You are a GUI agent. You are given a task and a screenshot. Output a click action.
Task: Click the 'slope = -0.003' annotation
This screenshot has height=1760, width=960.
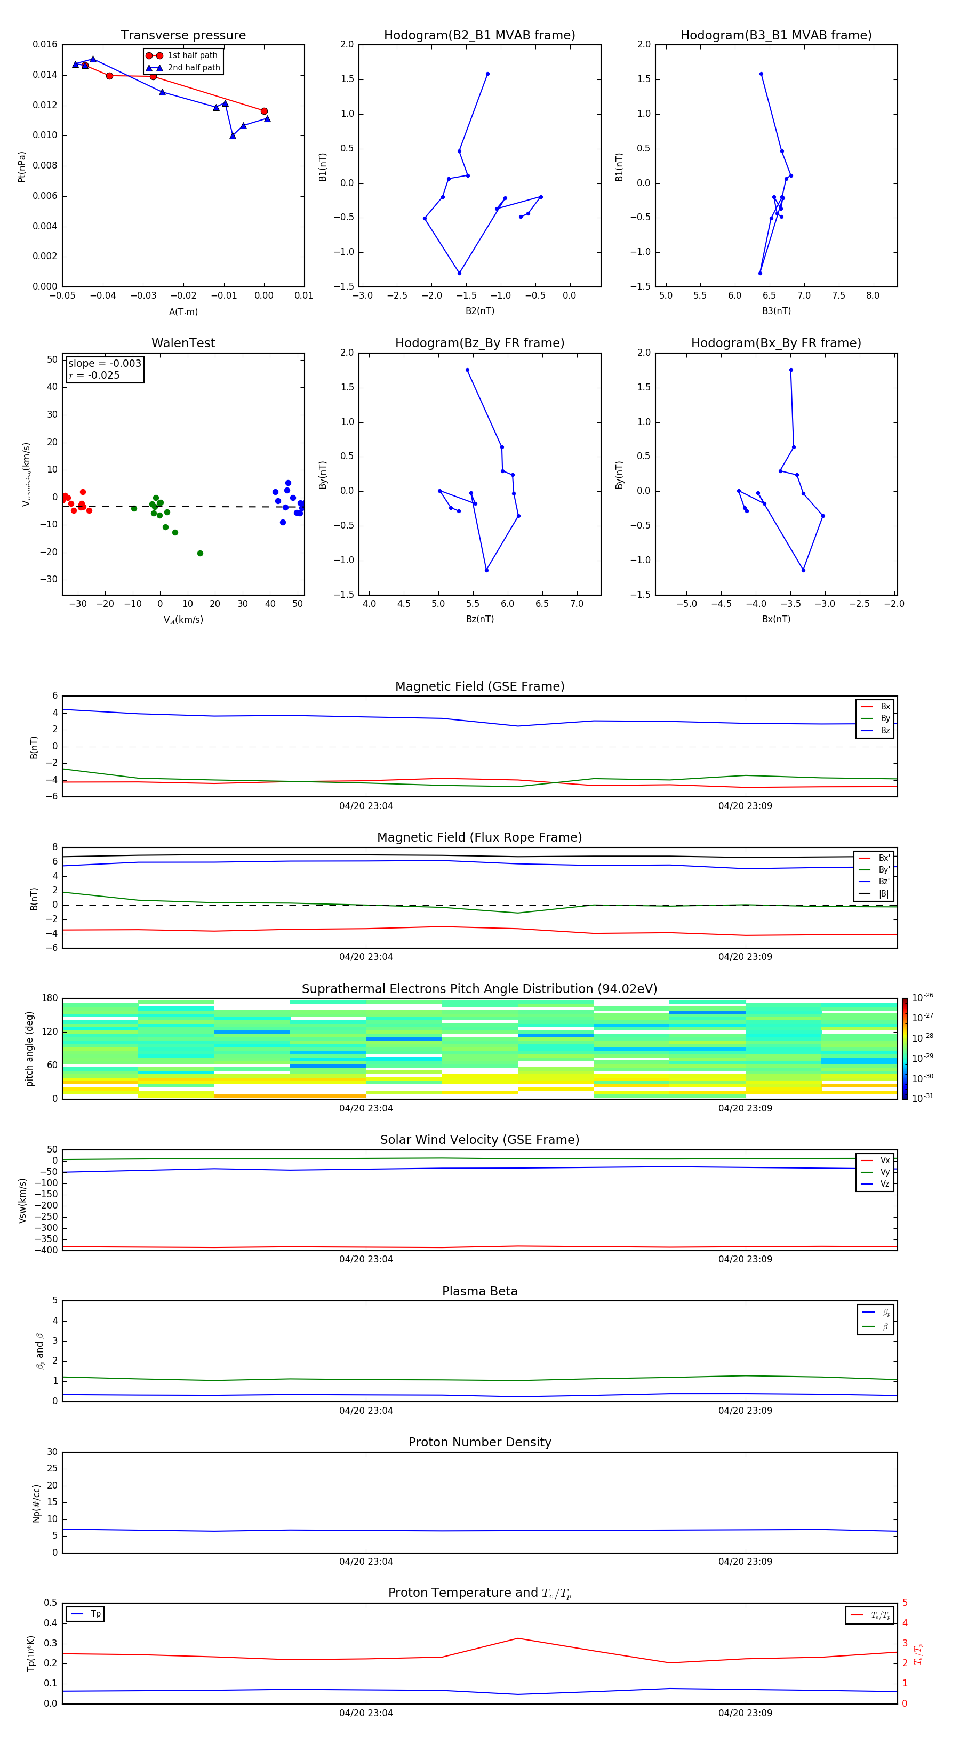point(105,364)
